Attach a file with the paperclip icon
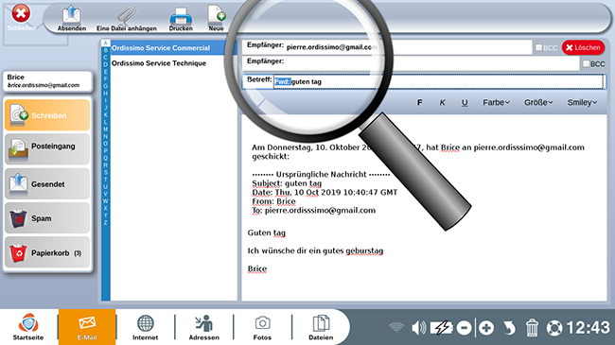 pyautogui.click(x=126, y=15)
